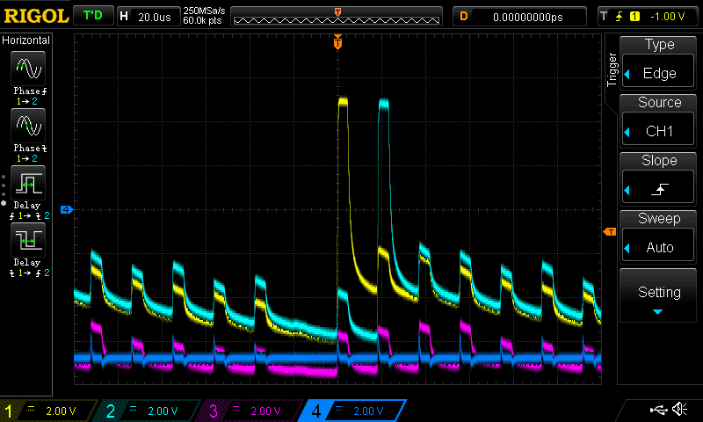
Task: Select the Phase falling 1→2 measurement icon
Action: (28, 126)
